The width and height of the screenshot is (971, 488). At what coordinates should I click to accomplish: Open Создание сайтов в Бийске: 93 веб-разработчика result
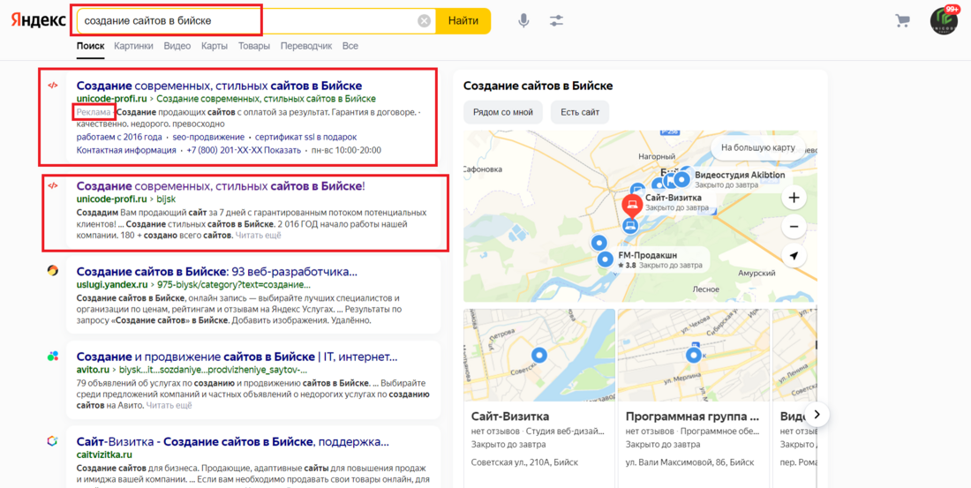[217, 271]
